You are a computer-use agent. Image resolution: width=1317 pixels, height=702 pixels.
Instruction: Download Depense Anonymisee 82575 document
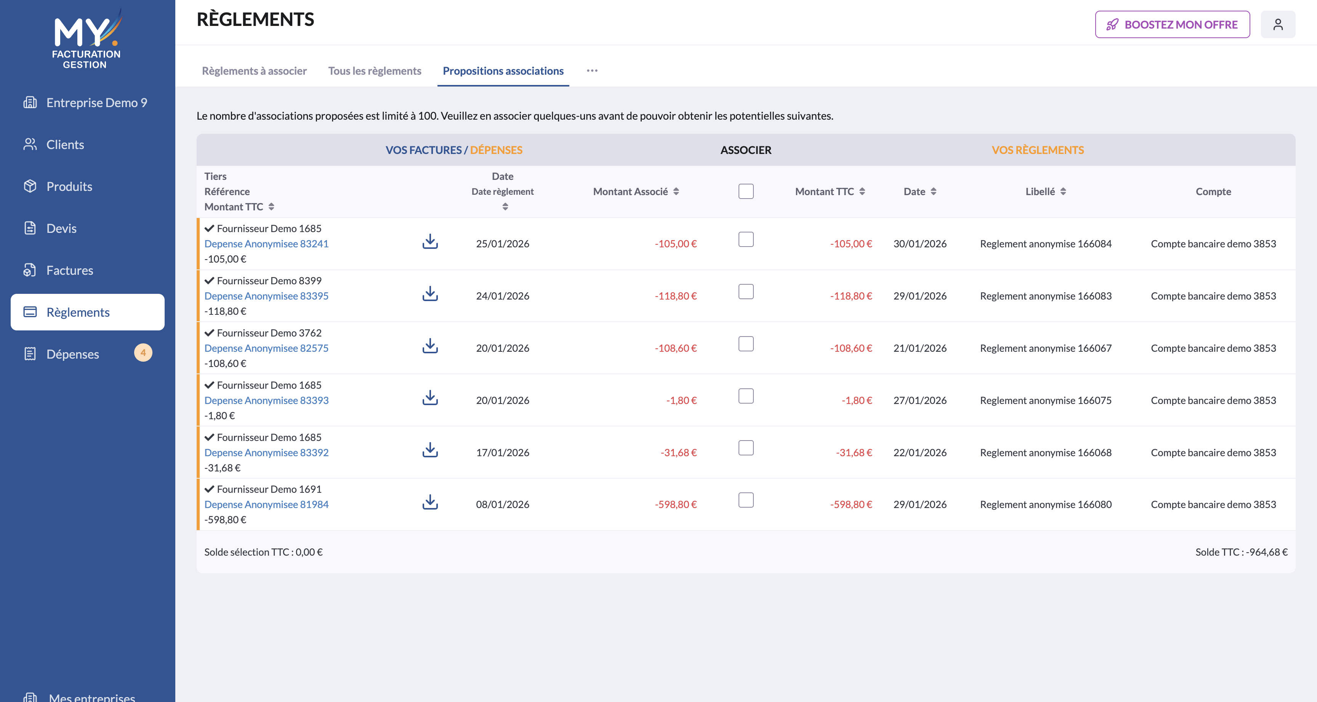pos(430,346)
